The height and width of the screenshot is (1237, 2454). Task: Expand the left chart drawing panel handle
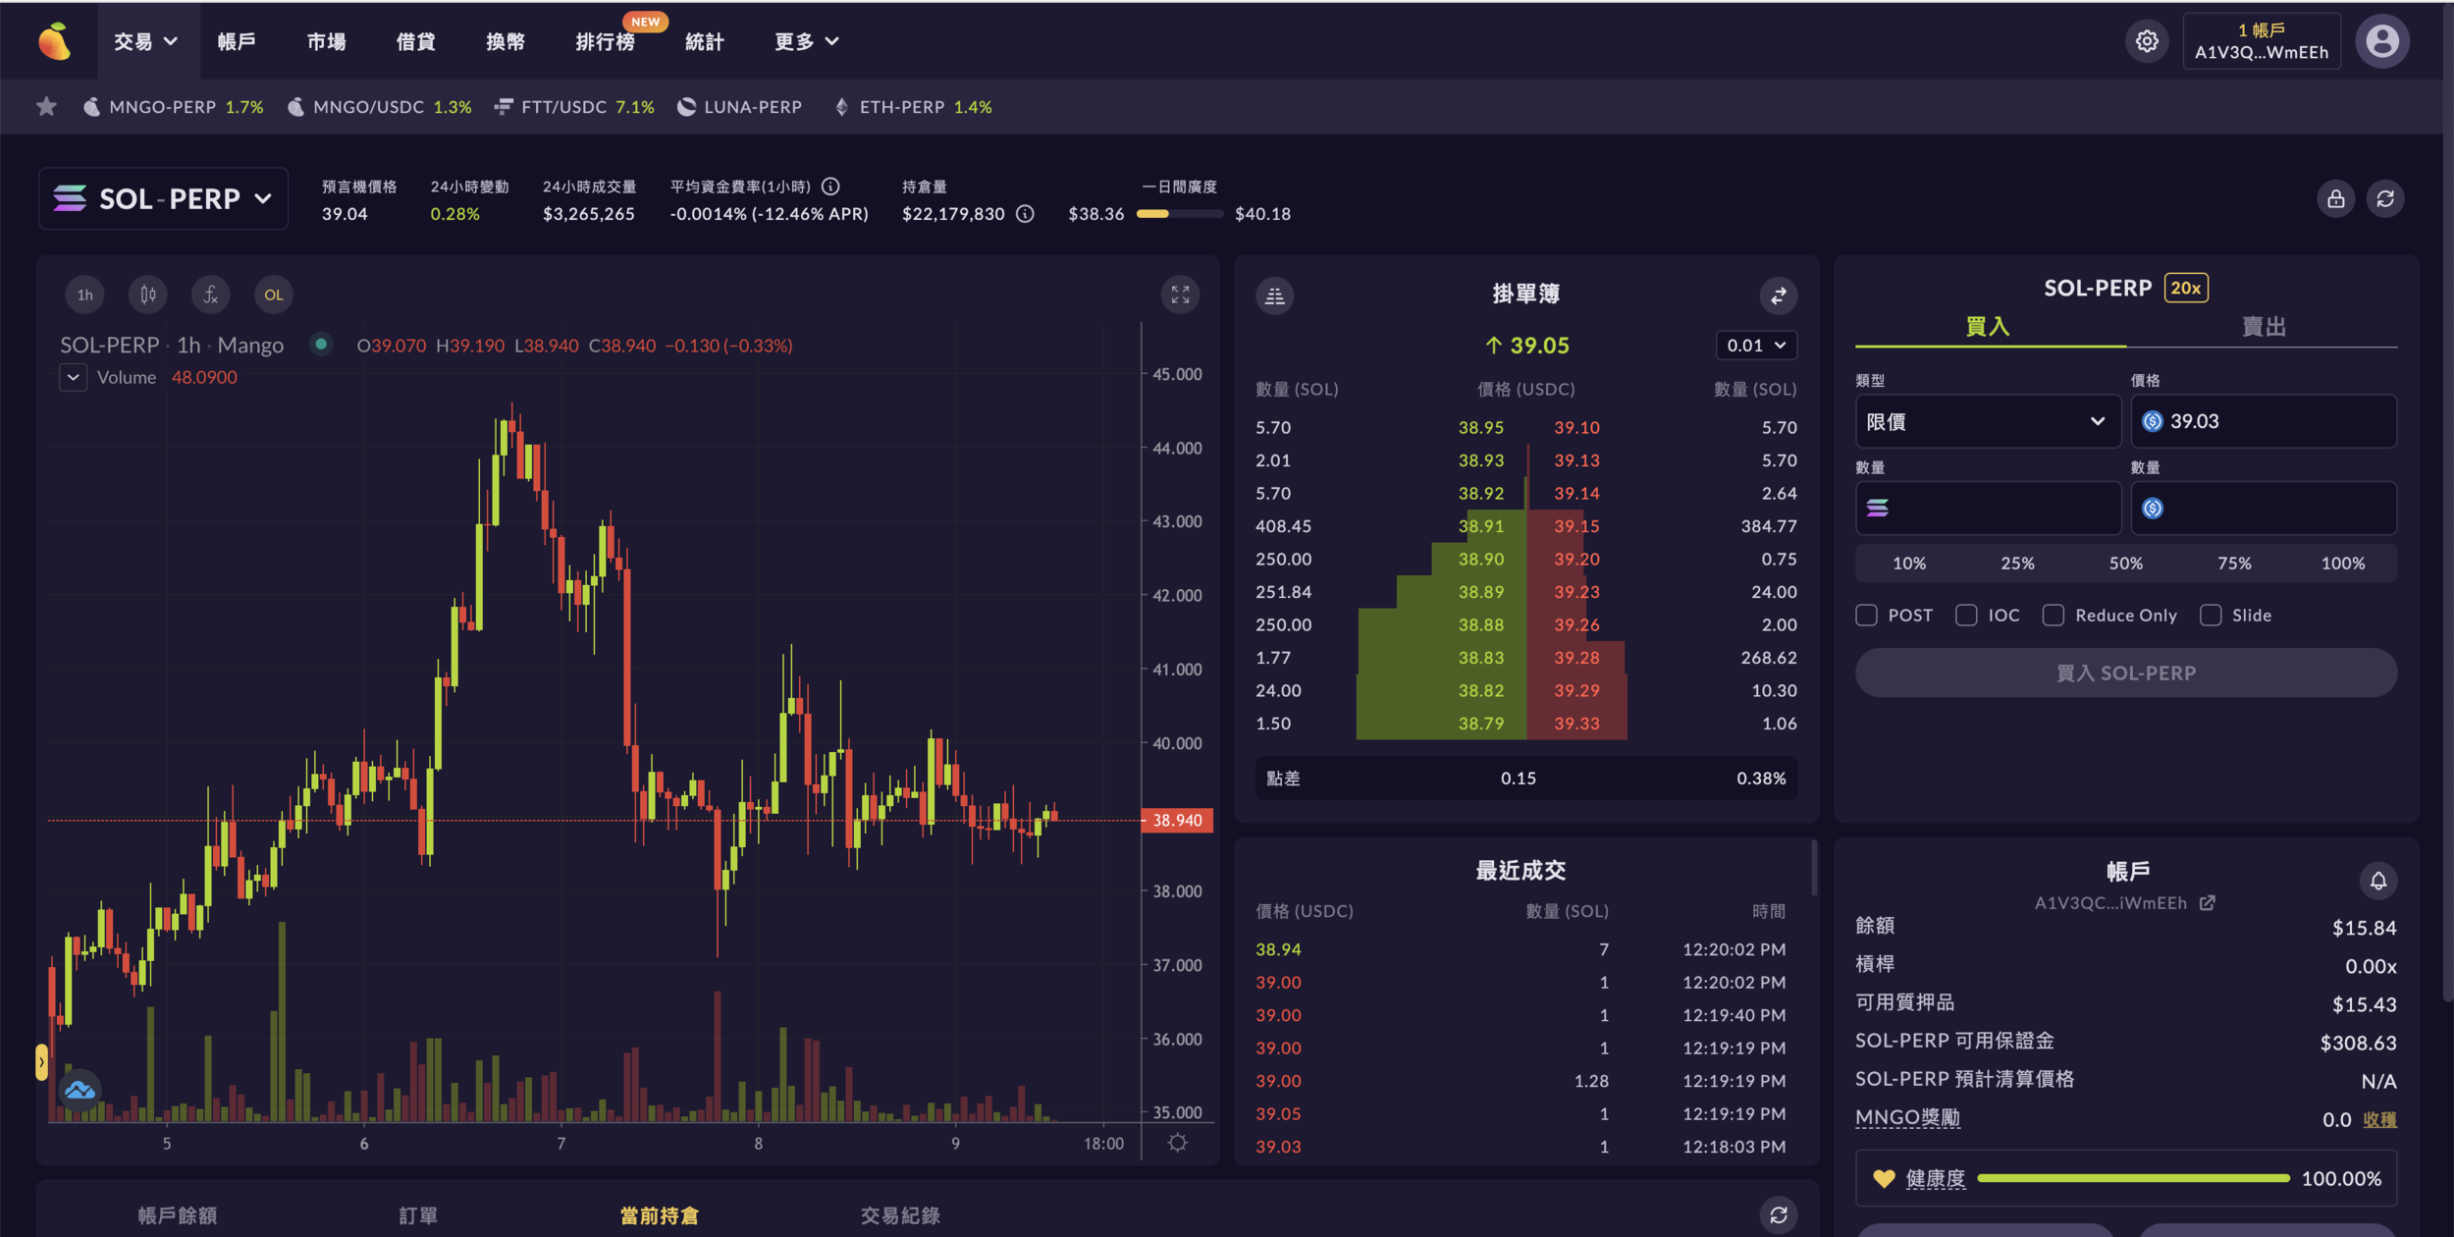point(41,1062)
